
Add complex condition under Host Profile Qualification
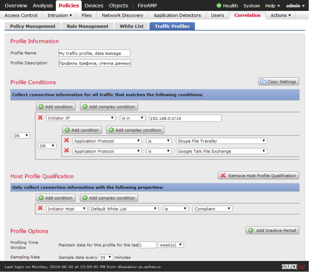coord(109,197)
